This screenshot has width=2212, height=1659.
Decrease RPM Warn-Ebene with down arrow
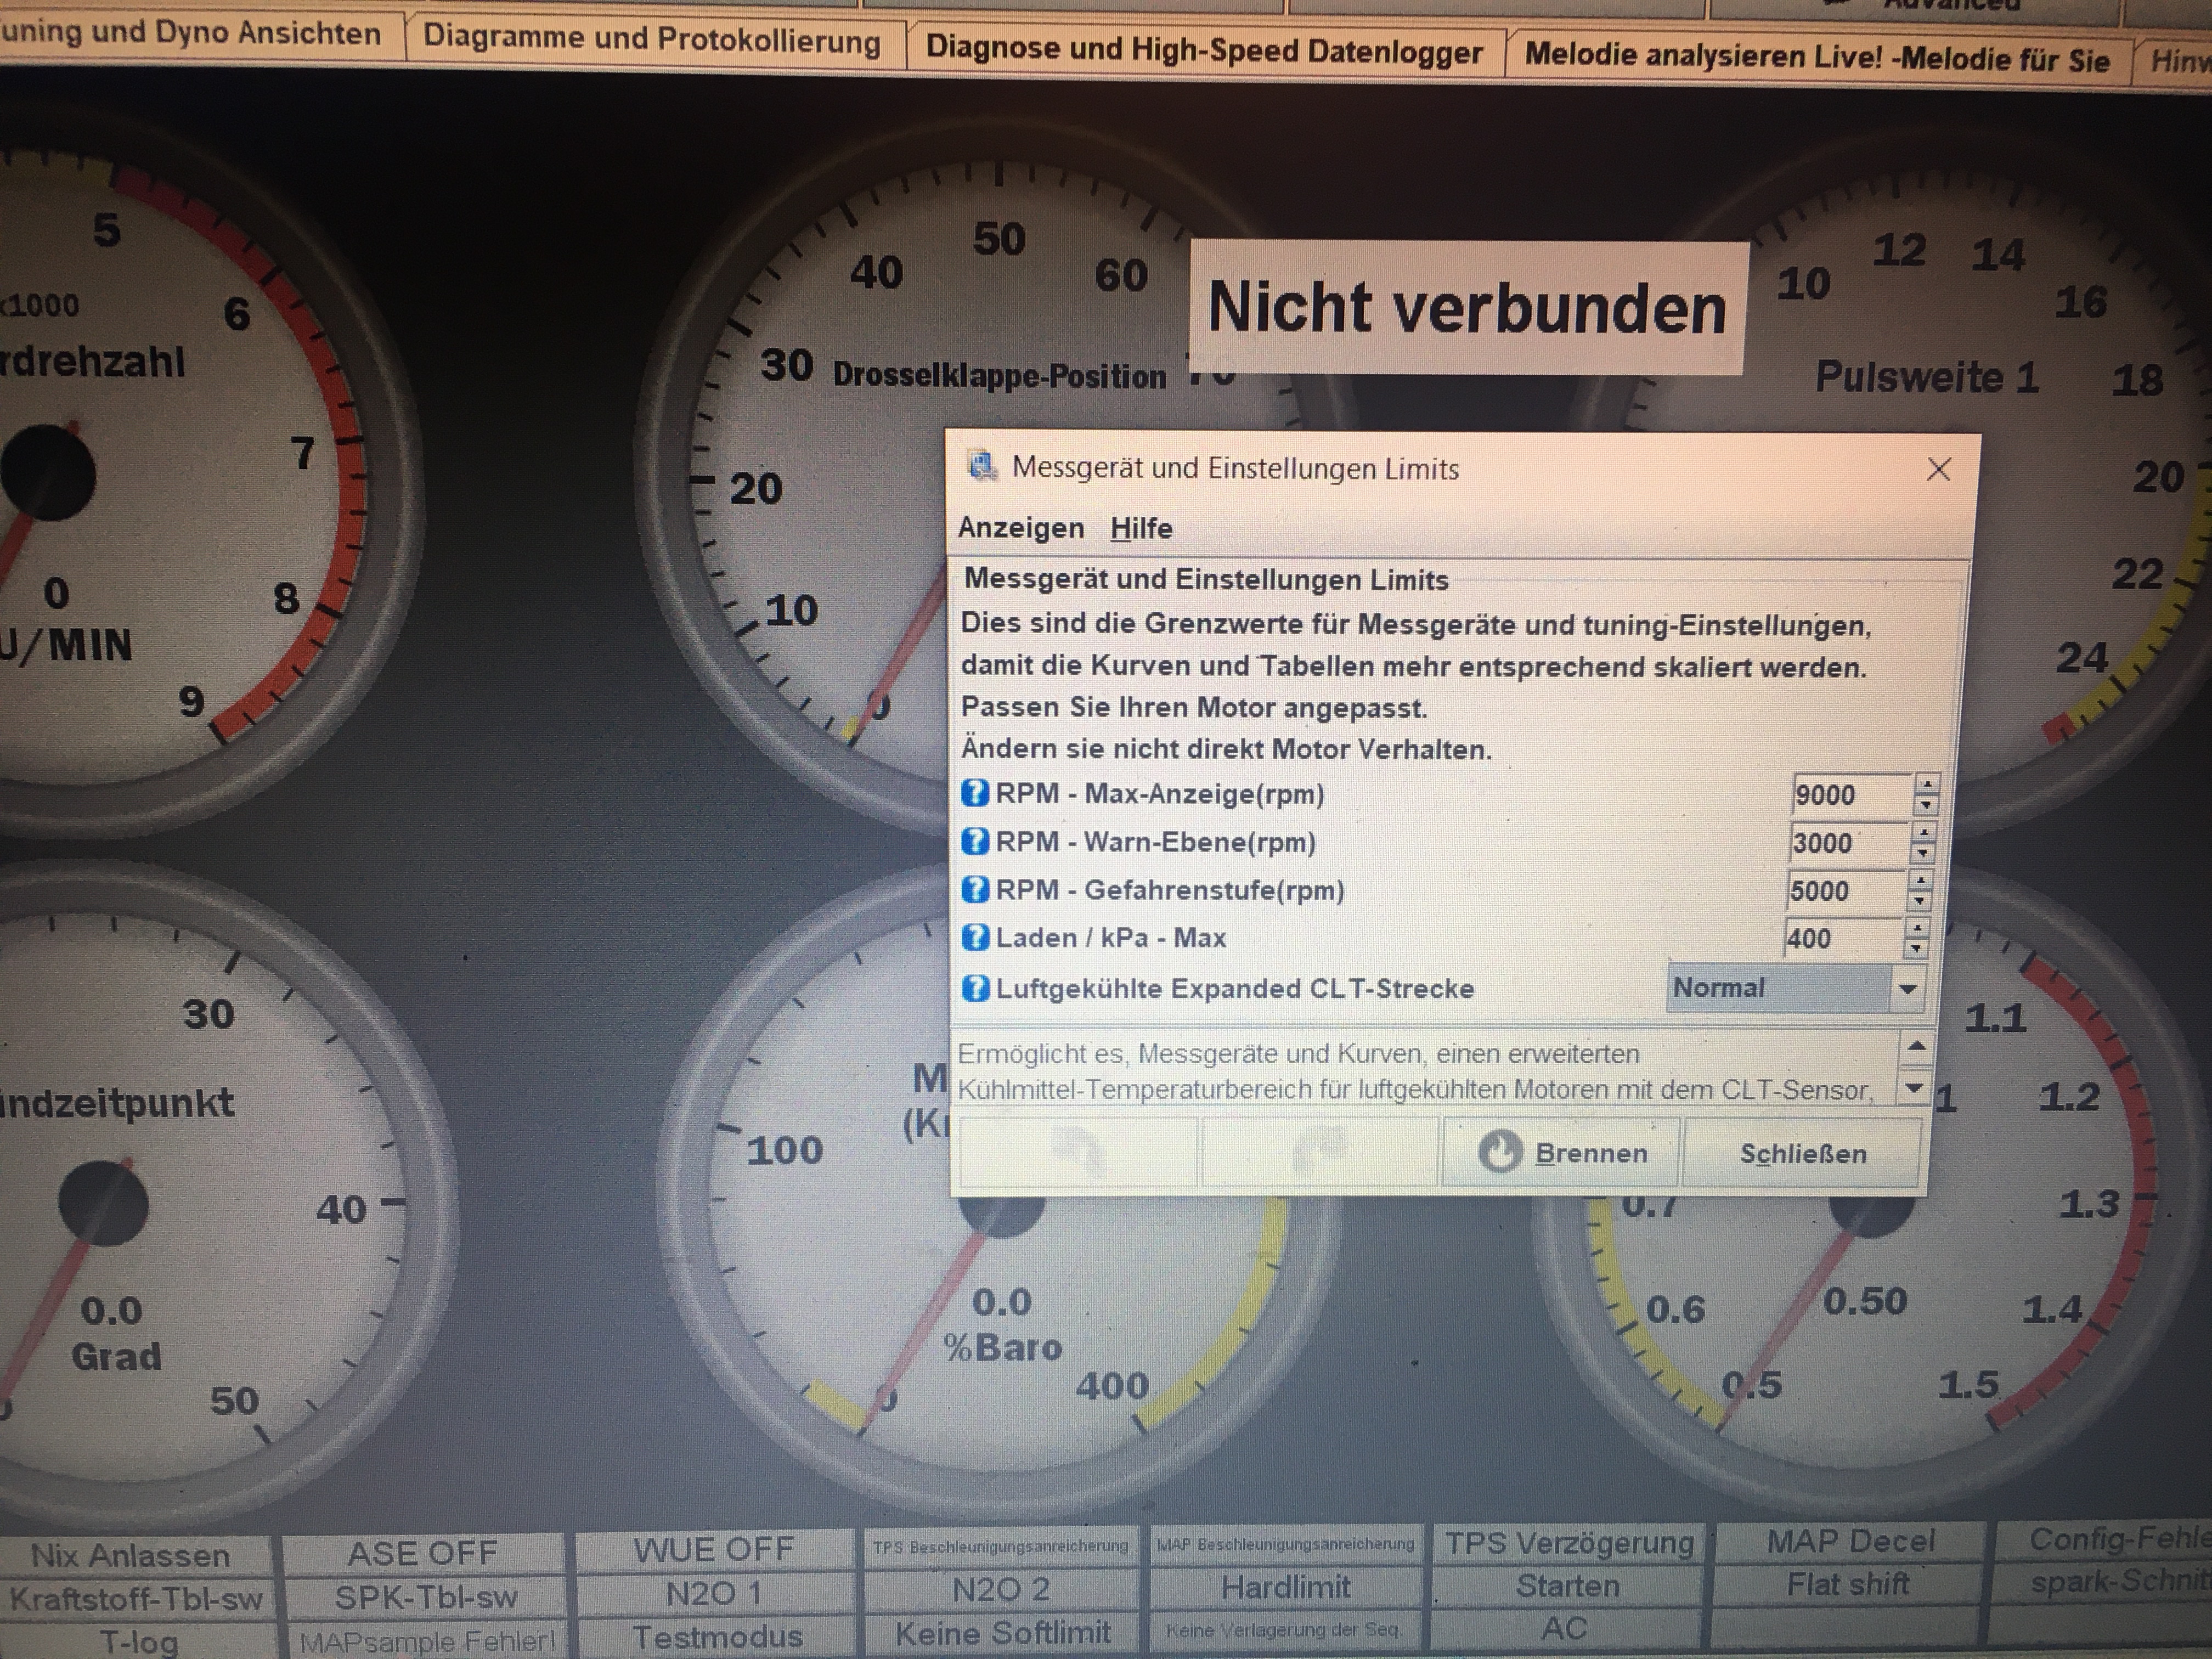[x=1922, y=853]
